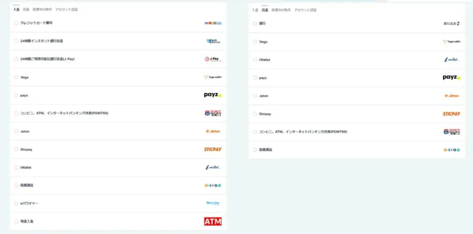473x234 pixels.
Task: Click the cryptocurrency coin icons in withdrawal panel
Action: point(452,150)
